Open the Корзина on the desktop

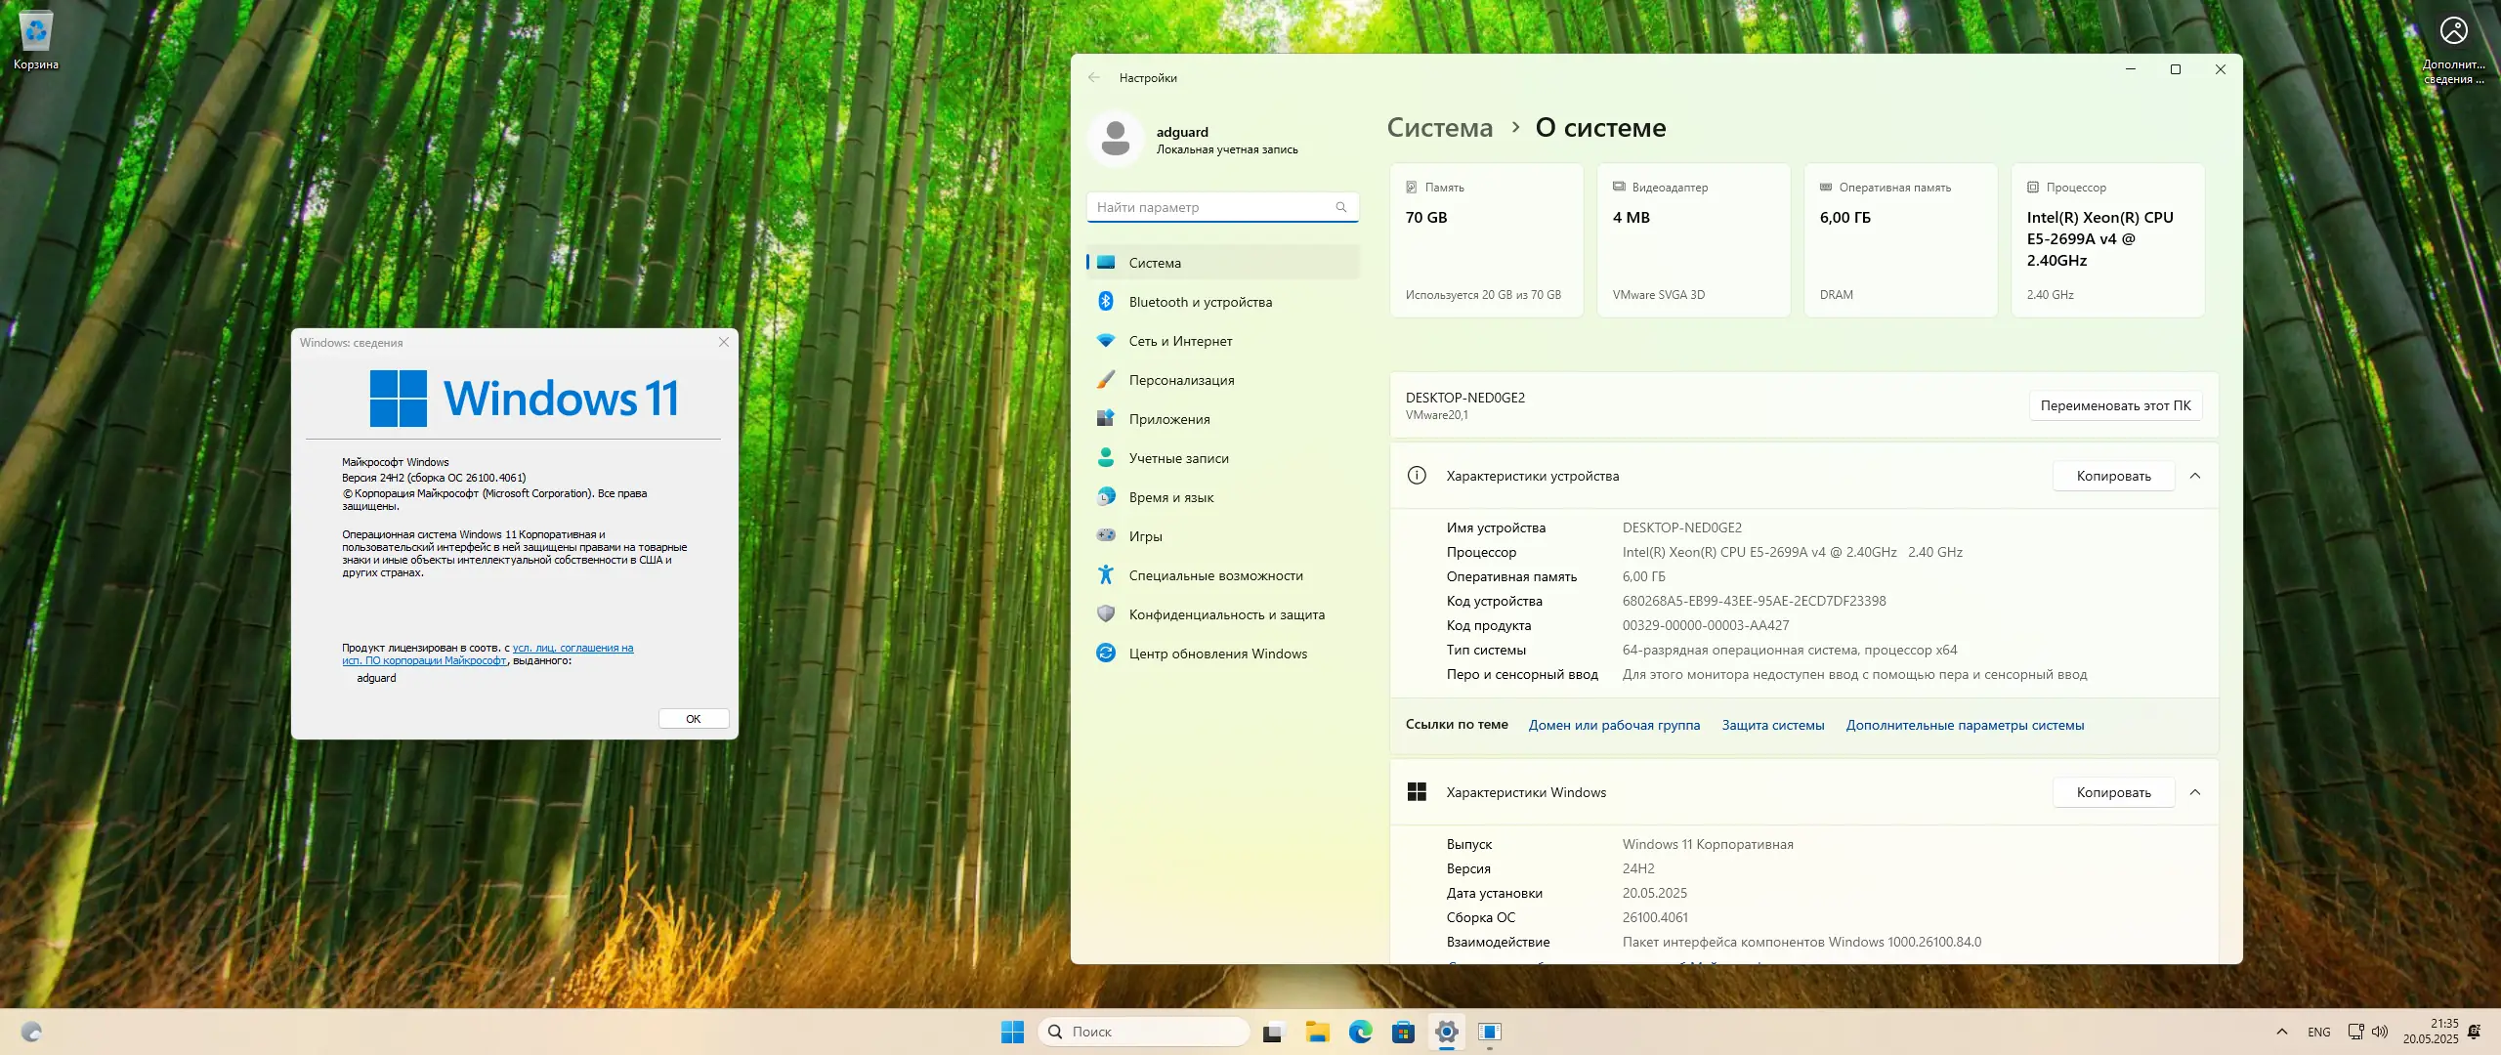tap(35, 32)
